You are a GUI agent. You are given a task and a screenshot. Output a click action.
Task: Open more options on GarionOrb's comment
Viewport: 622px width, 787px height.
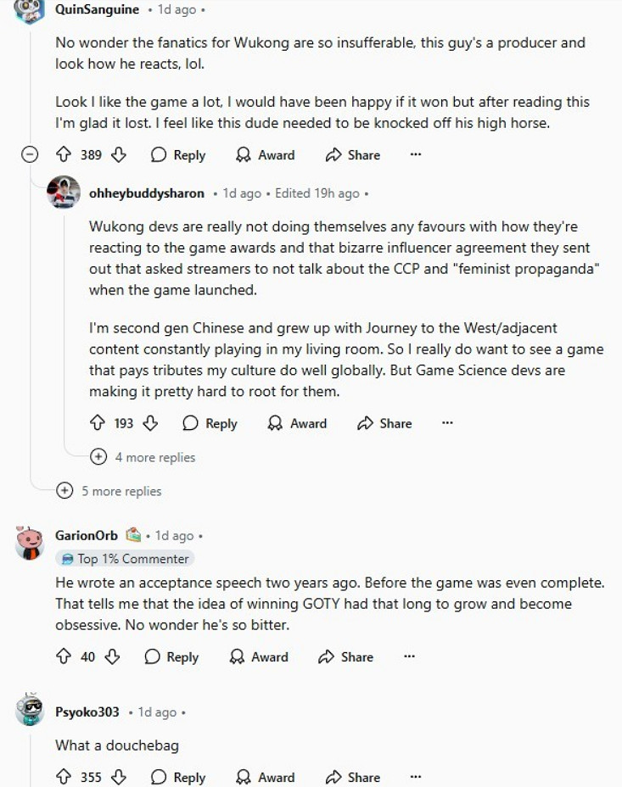409,656
